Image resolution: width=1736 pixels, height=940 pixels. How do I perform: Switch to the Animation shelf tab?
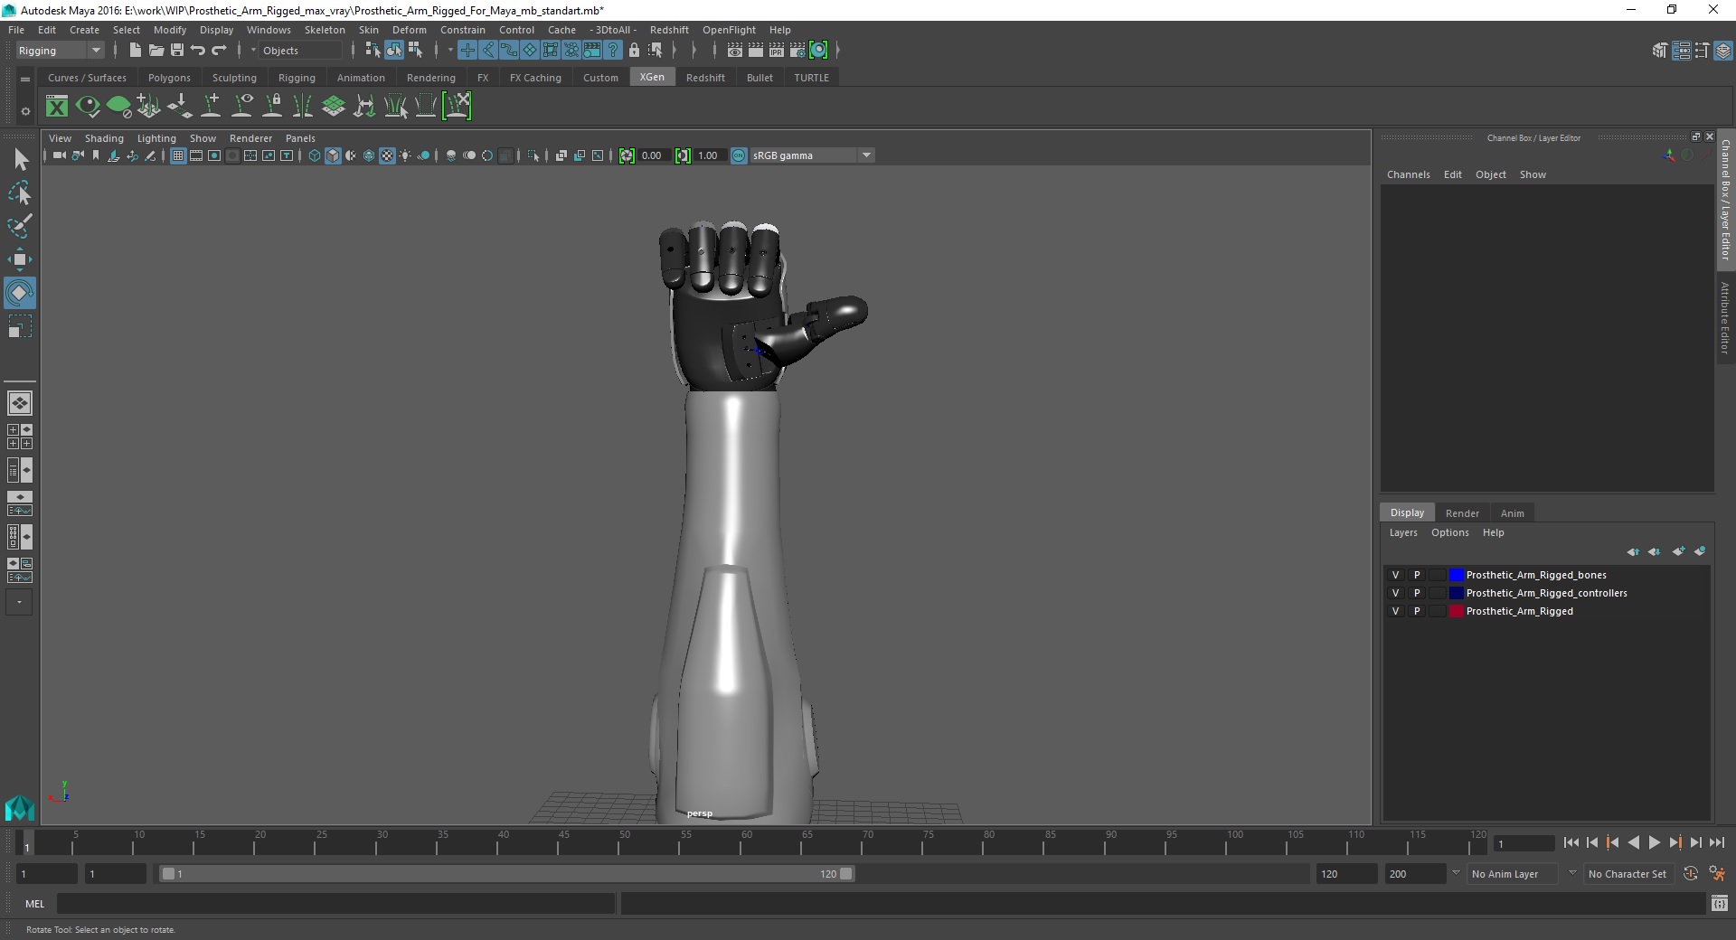[361, 78]
